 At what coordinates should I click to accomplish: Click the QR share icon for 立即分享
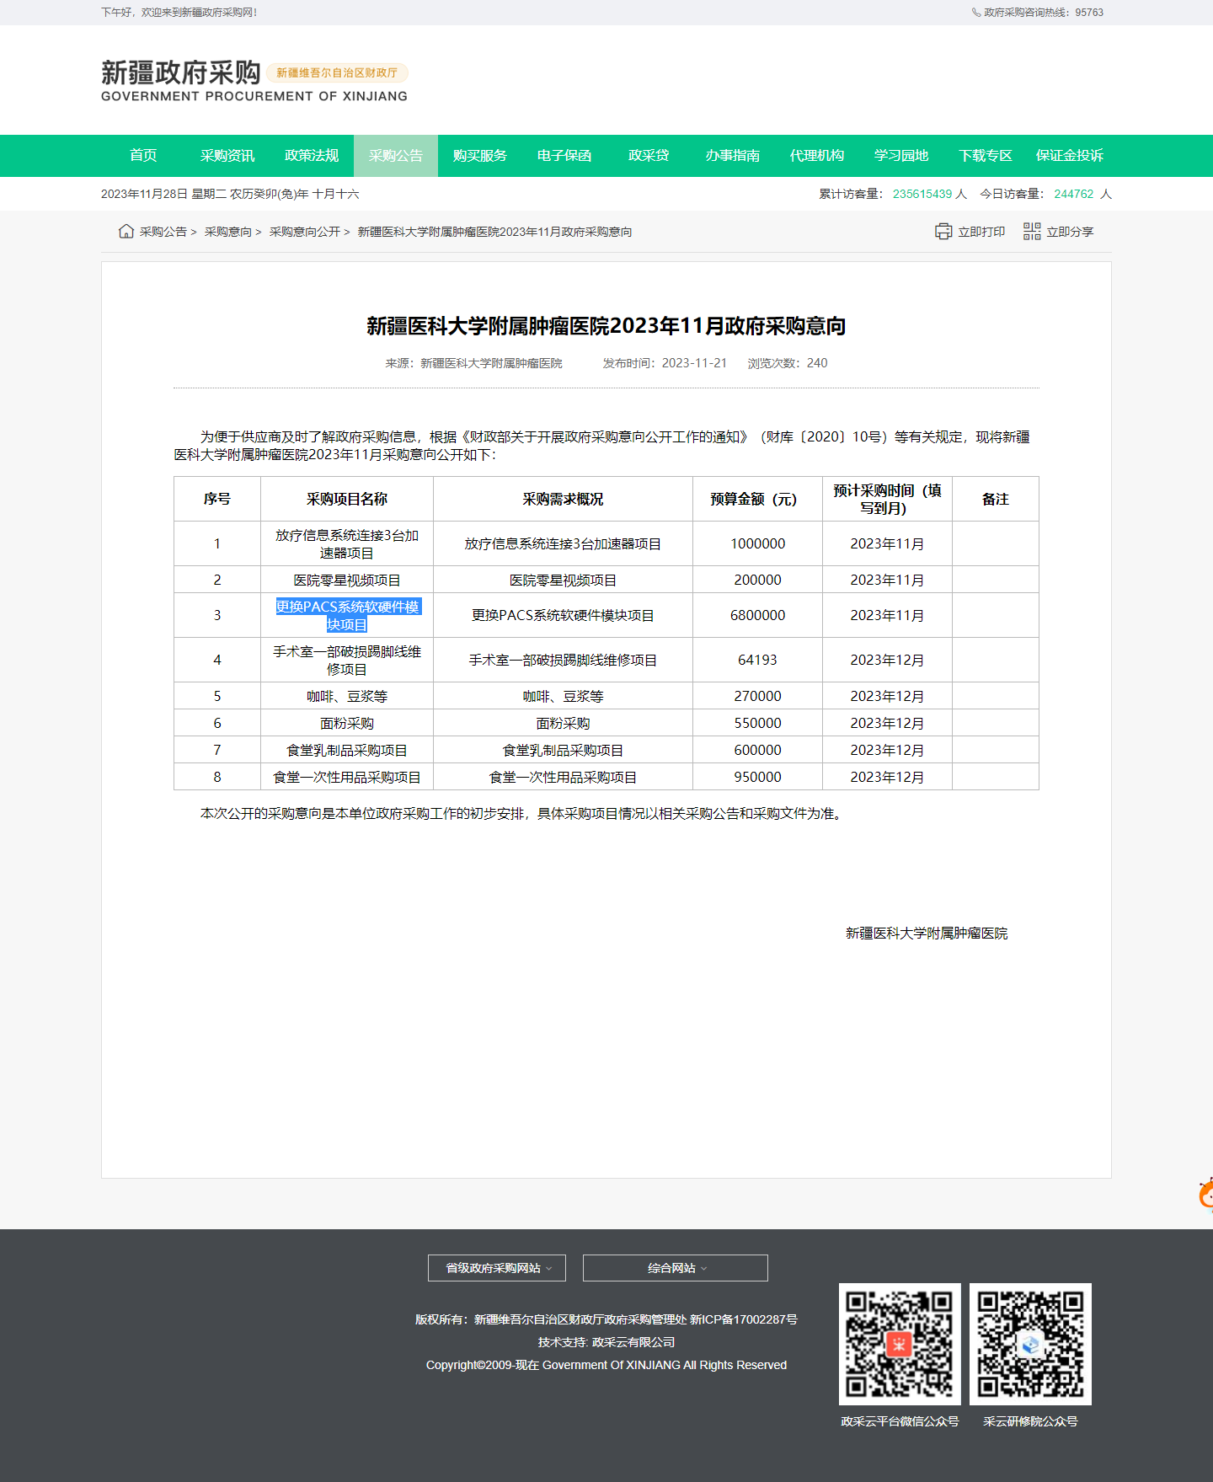(1032, 231)
